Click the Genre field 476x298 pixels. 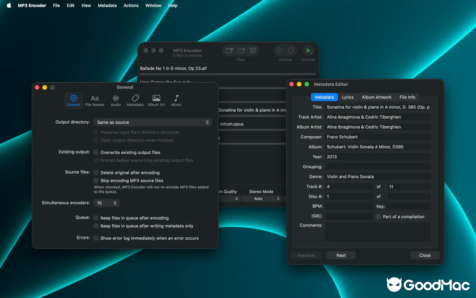(378, 177)
